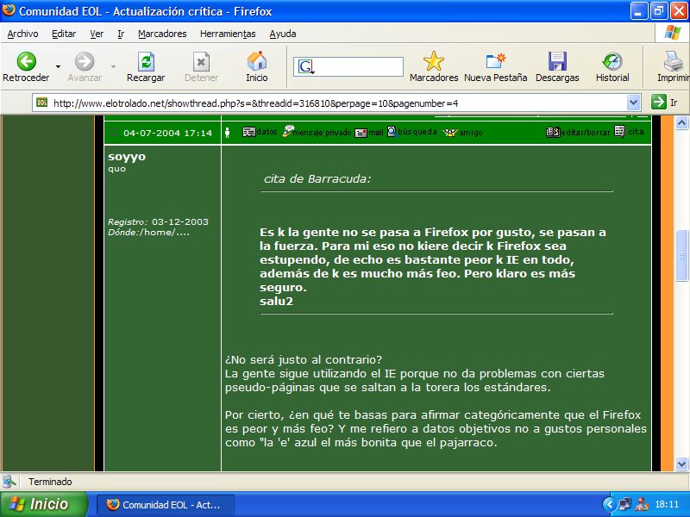690x517 pixels.
Task: Open the Editar menu
Action: pyautogui.click(x=64, y=34)
